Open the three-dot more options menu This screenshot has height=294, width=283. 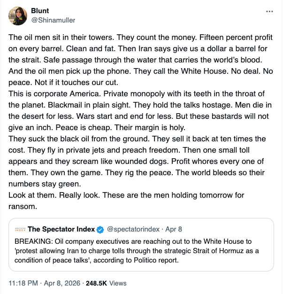coord(269,11)
